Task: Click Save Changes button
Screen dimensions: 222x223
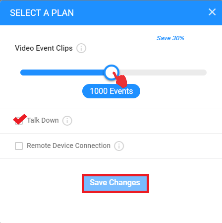Action: pos(115,183)
